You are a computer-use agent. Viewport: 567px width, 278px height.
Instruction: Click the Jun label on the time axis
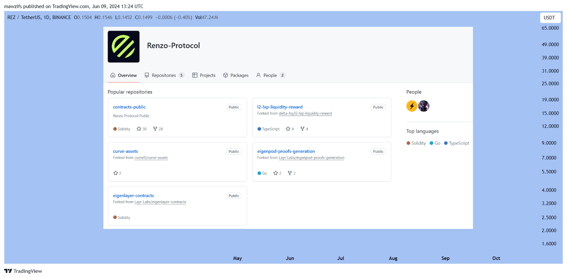[290, 258]
